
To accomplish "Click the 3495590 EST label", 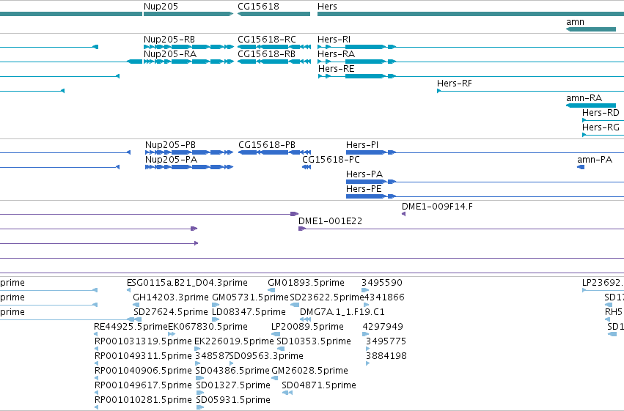I will click(382, 283).
